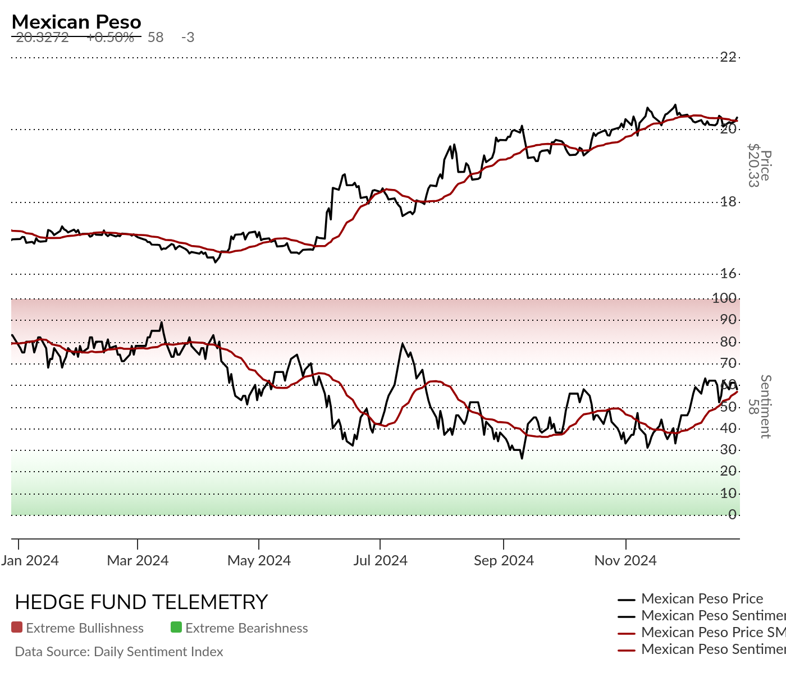The height and width of the screenshot is (673, 786).
Task: Toggle the bottom red Sentiment SMA legend entry
Action: point(702,649)
